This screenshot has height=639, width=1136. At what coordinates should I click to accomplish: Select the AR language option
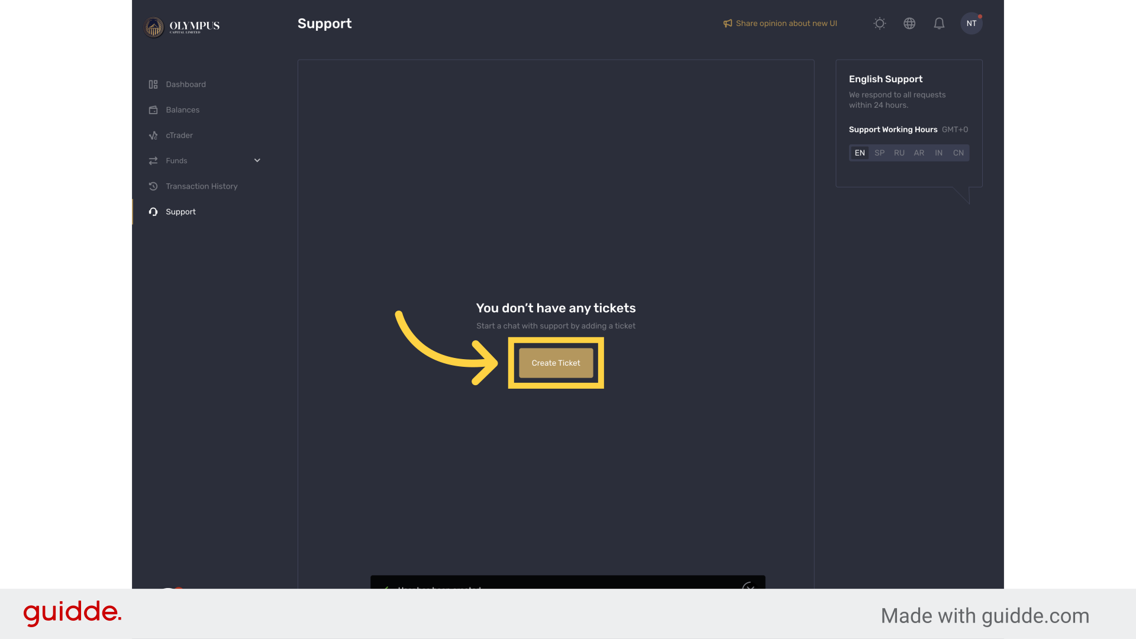point(919,153)
